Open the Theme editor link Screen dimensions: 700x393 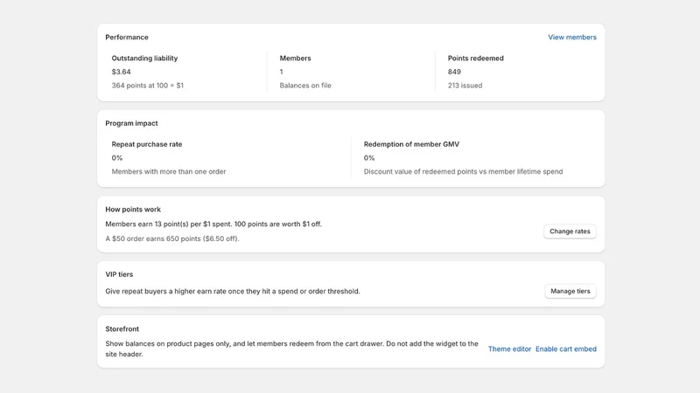tap(509, 348)
